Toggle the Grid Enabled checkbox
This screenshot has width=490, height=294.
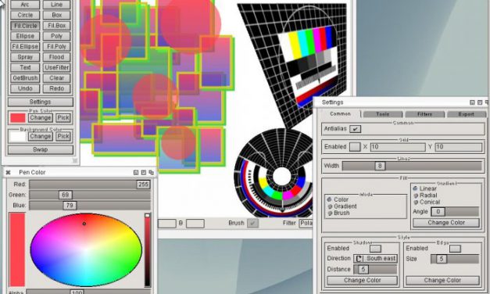tap(355, 147)
